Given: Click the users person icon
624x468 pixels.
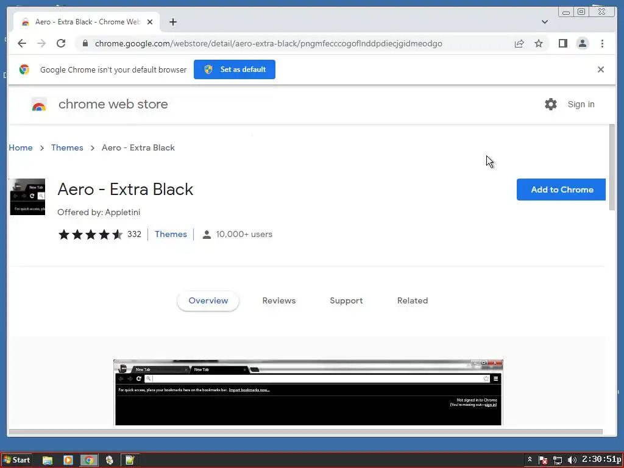Looking at the screenshot, I should click(207, 235).
